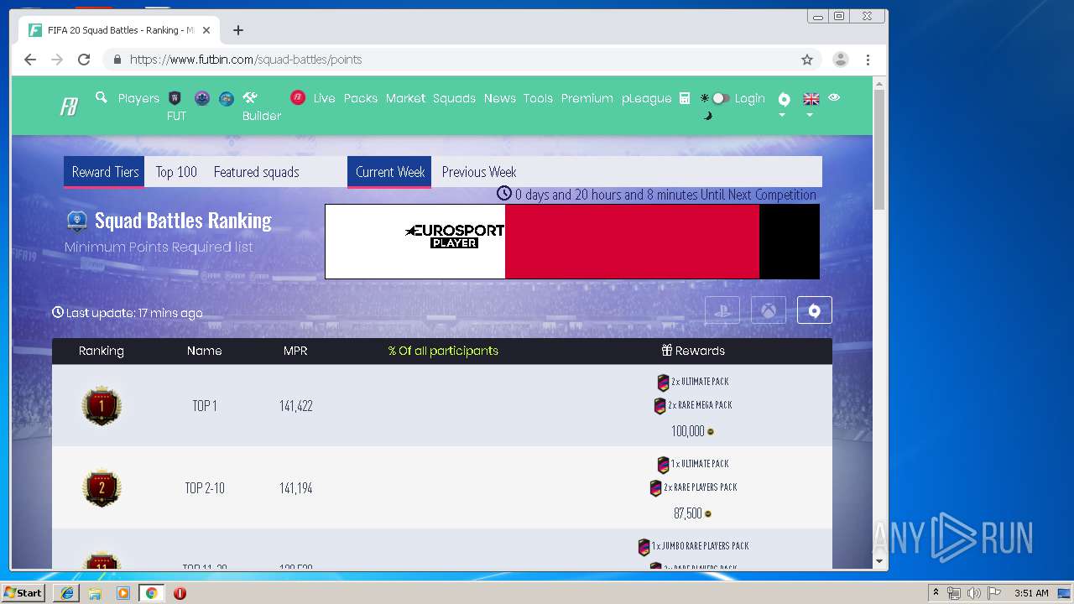Open Internet Explorer from the taskbar
The image size is (1074, 604).
[67, 593]
